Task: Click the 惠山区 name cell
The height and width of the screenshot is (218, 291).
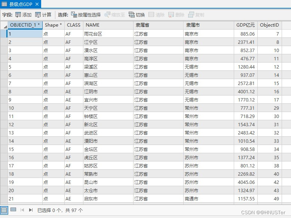Action: (x=108, y=75)
